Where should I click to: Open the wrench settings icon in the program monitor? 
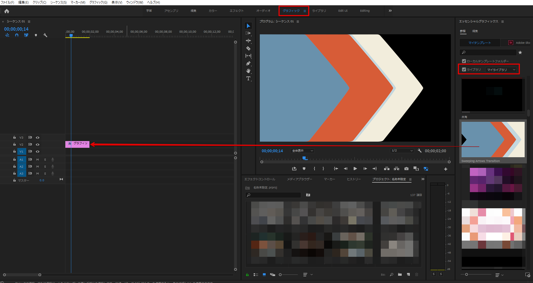pyautogui.click(x=420, y=151)
